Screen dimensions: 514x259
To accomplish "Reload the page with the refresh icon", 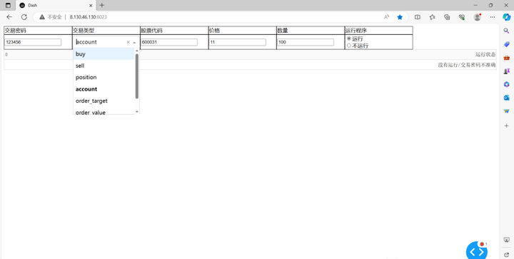I will pyautogui.click(x=24, y=17).
